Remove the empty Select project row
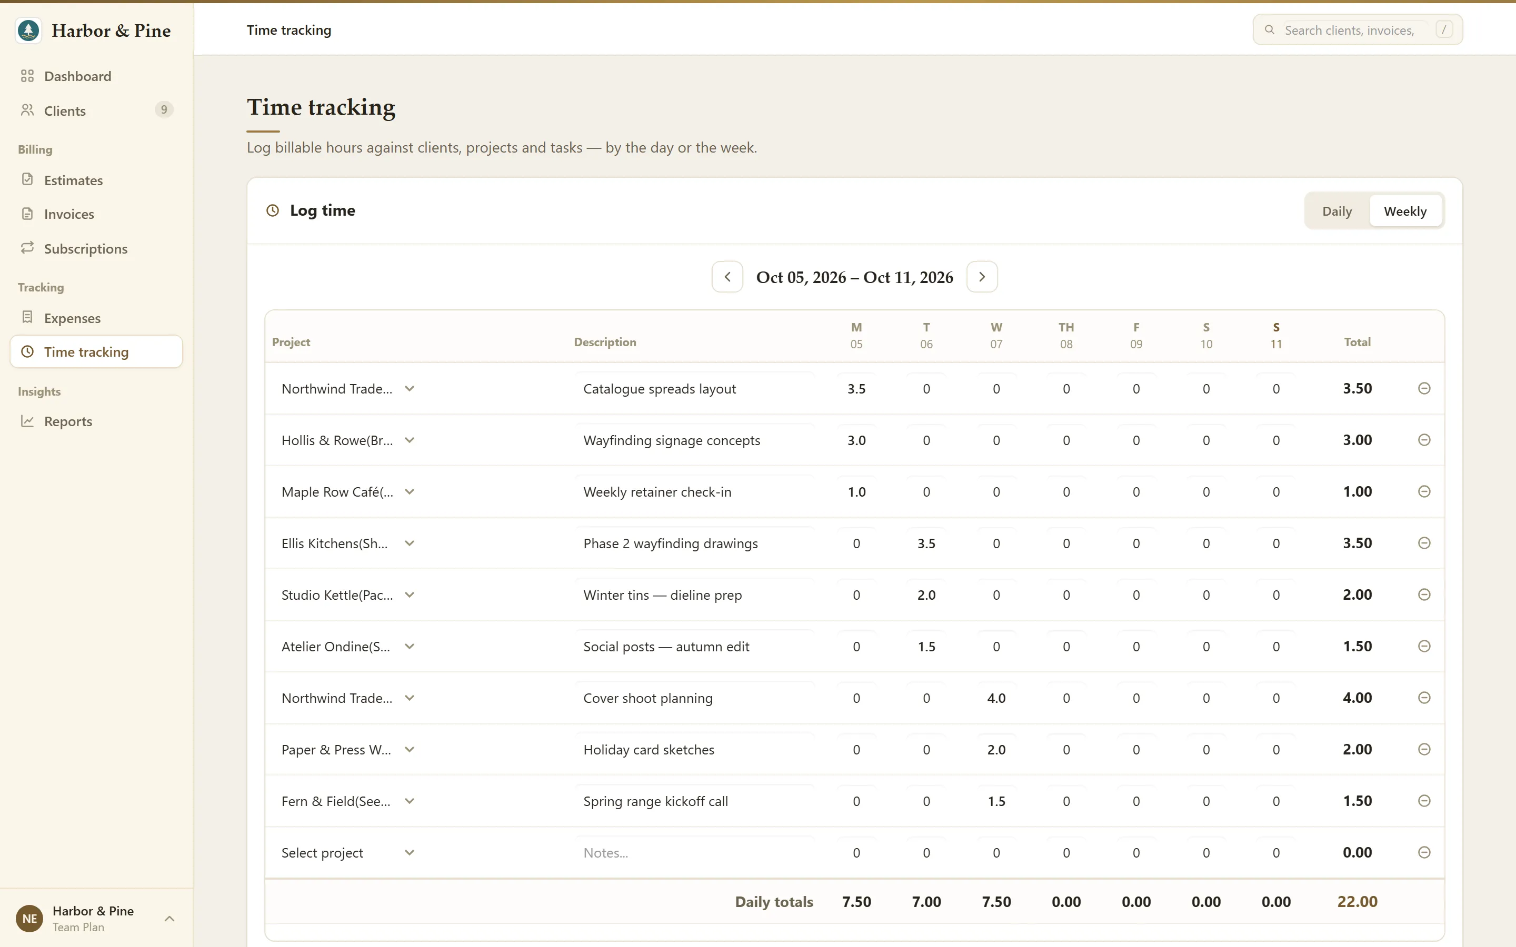The image size is (1516, 947). click(x=1424, y=852)
